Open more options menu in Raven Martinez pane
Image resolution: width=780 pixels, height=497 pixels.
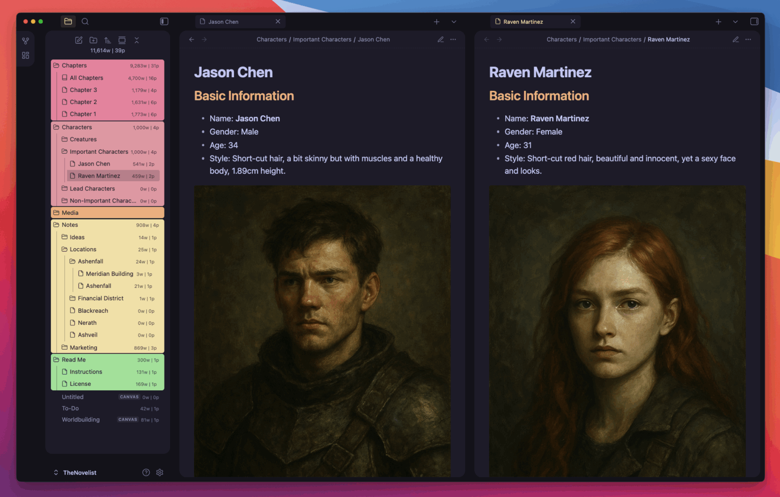click(748, 40)
